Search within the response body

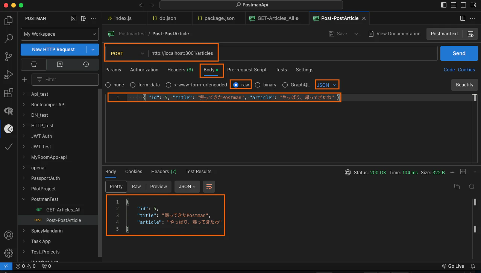click(x=472, y=187)
